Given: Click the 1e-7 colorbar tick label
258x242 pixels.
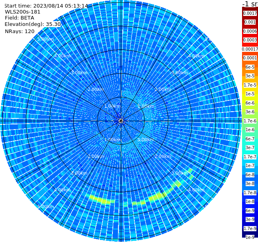Looking at the screenshot, I should (250, 165).
